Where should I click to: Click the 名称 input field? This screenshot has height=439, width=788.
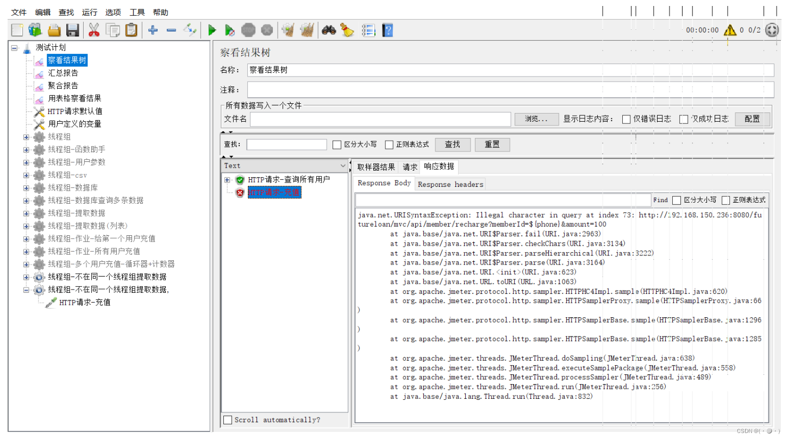[510, 70]
